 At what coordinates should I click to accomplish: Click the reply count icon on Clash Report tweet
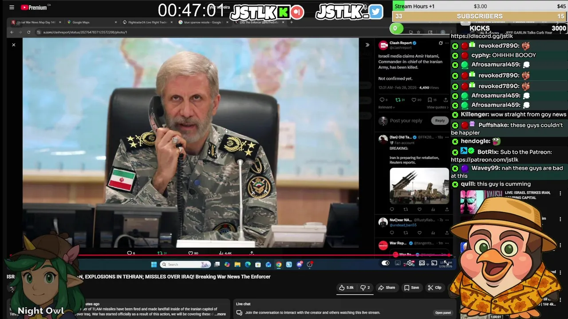click(382, 100)
